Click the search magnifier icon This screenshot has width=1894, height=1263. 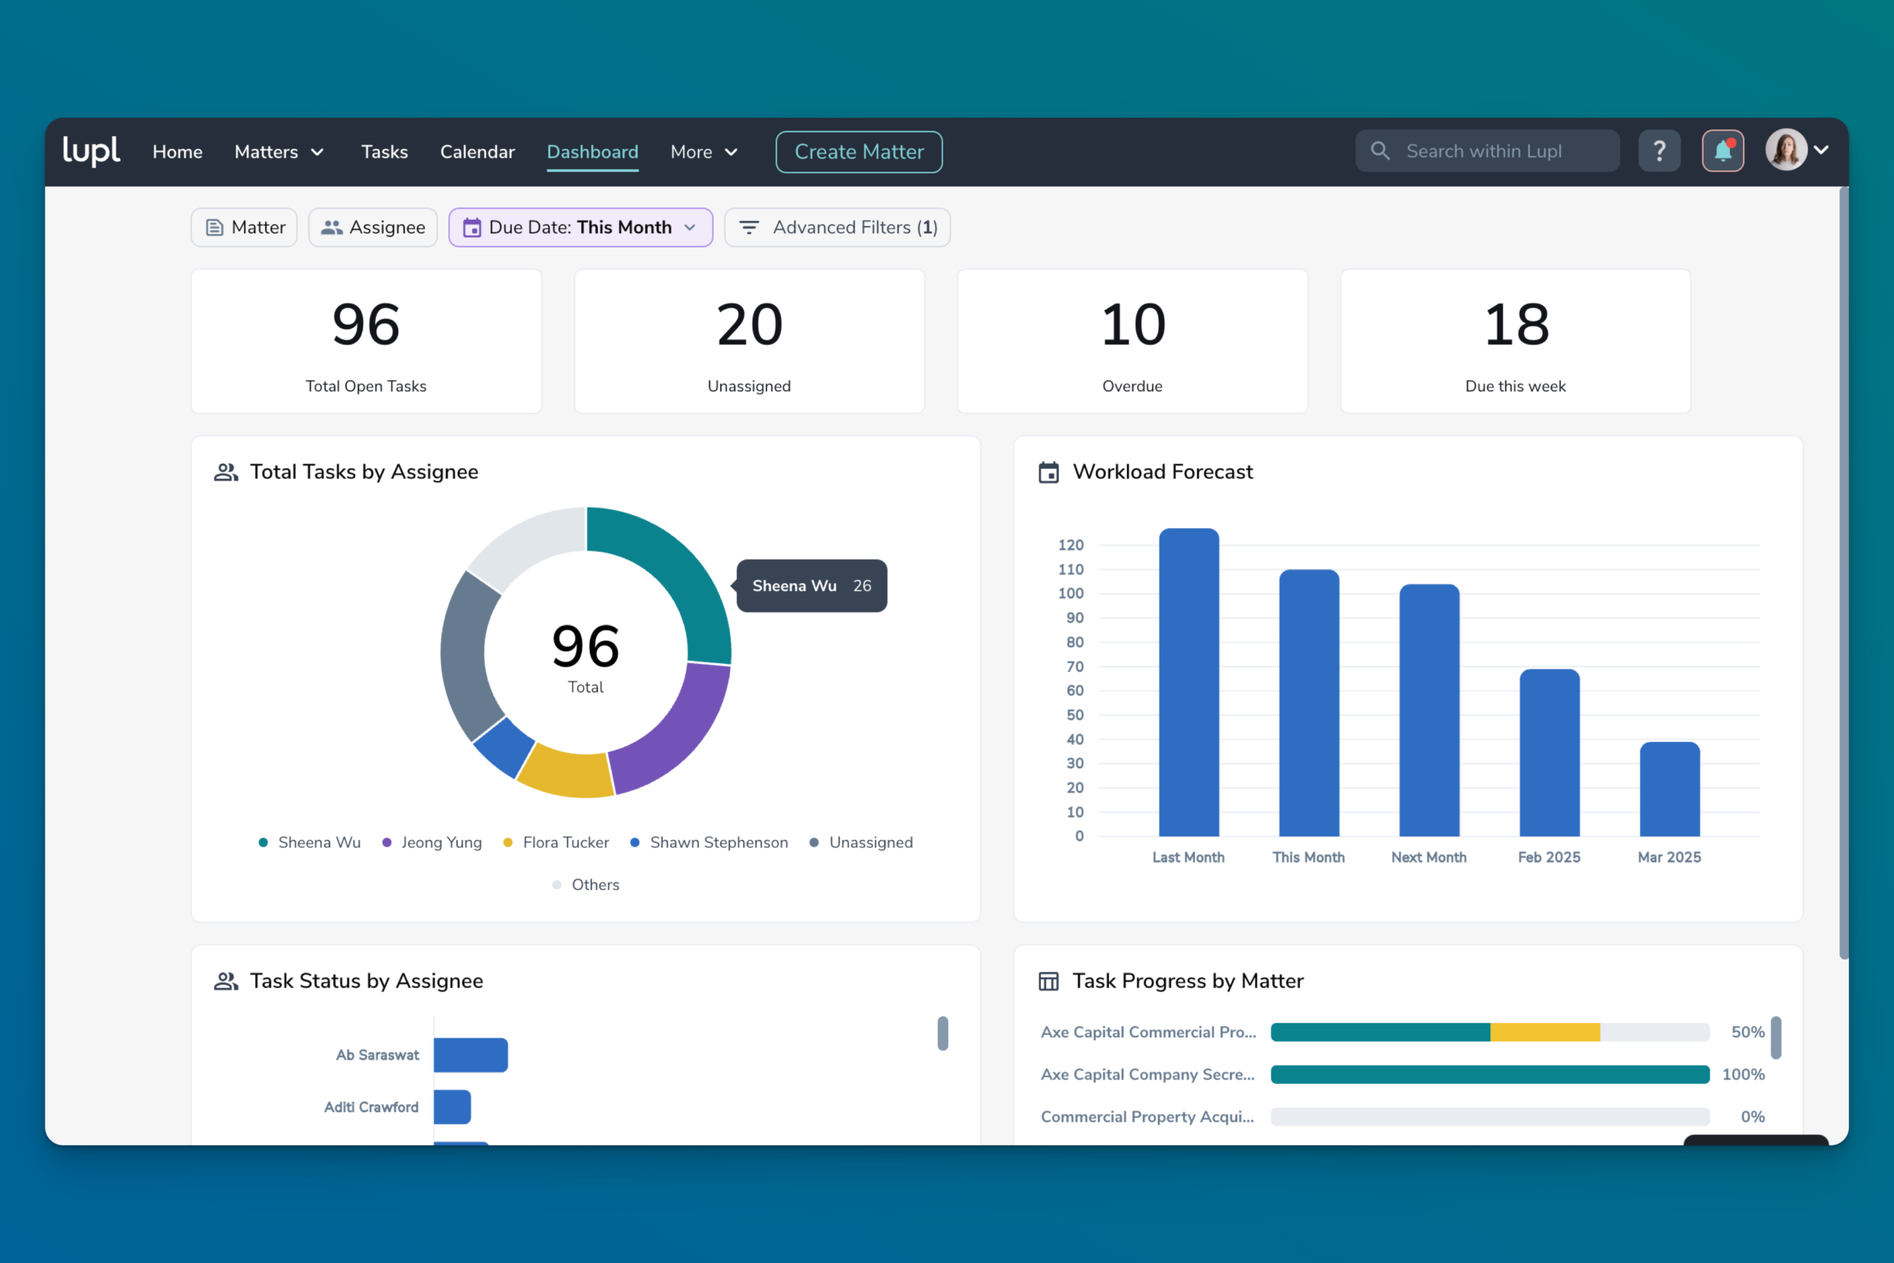pos(1379,151)
